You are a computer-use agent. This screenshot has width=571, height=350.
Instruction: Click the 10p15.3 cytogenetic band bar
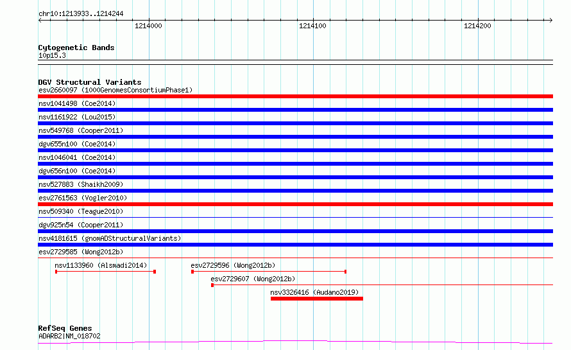click(295, 62)
